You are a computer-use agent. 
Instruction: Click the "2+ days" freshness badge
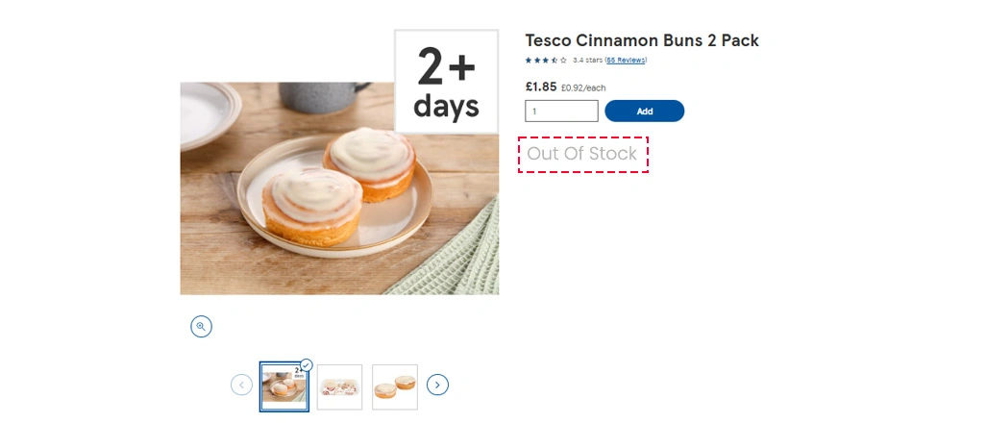tap(446, 82)
